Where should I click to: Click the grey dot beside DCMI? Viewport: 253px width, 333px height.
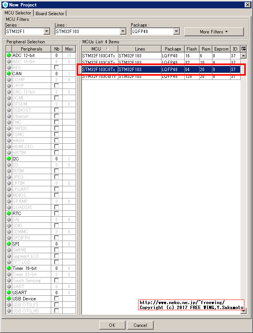(9, 98)
